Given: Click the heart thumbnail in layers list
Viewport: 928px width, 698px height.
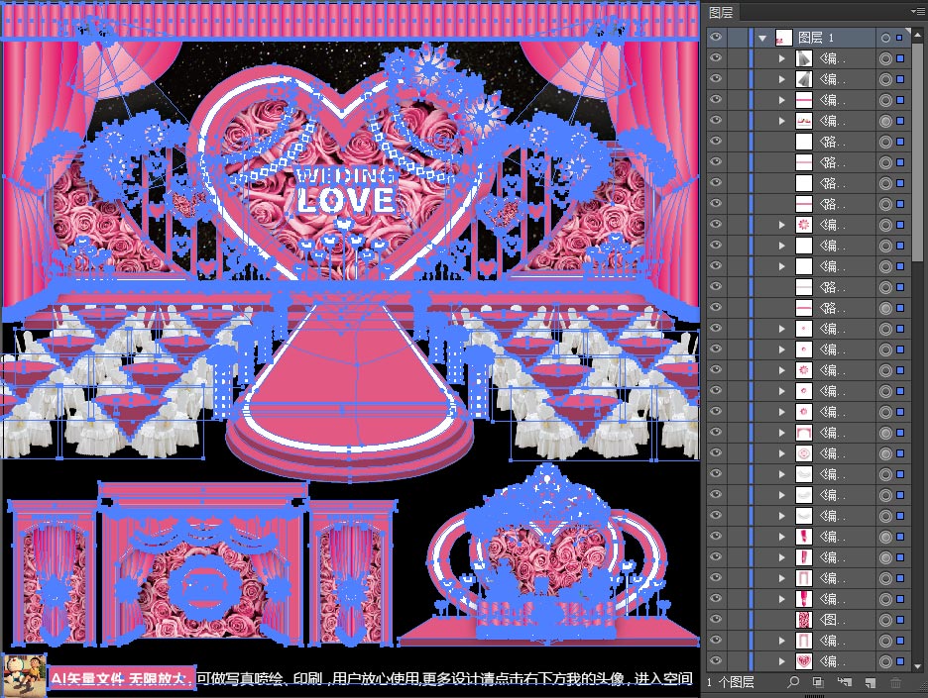Looking at the screenshot, I should click(804, 661).
